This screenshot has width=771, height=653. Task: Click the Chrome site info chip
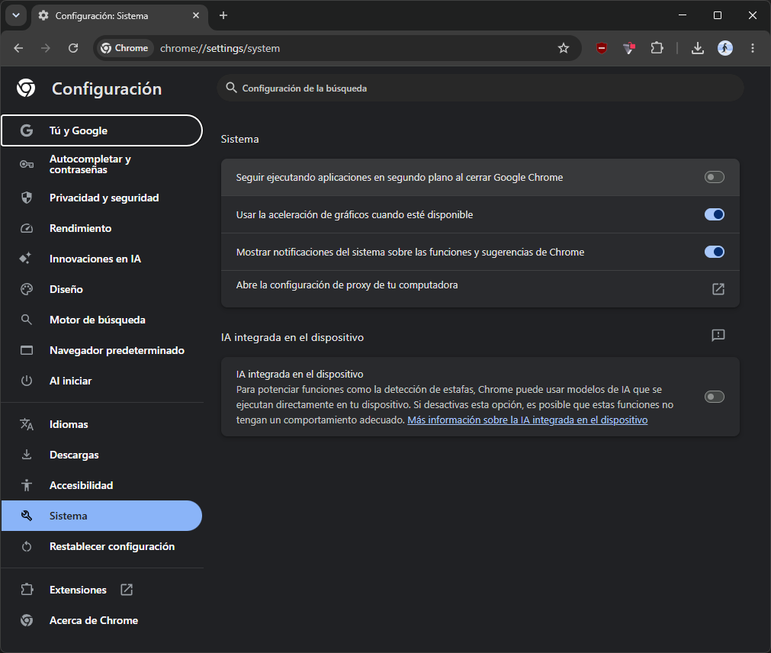[x=124, y=48]
